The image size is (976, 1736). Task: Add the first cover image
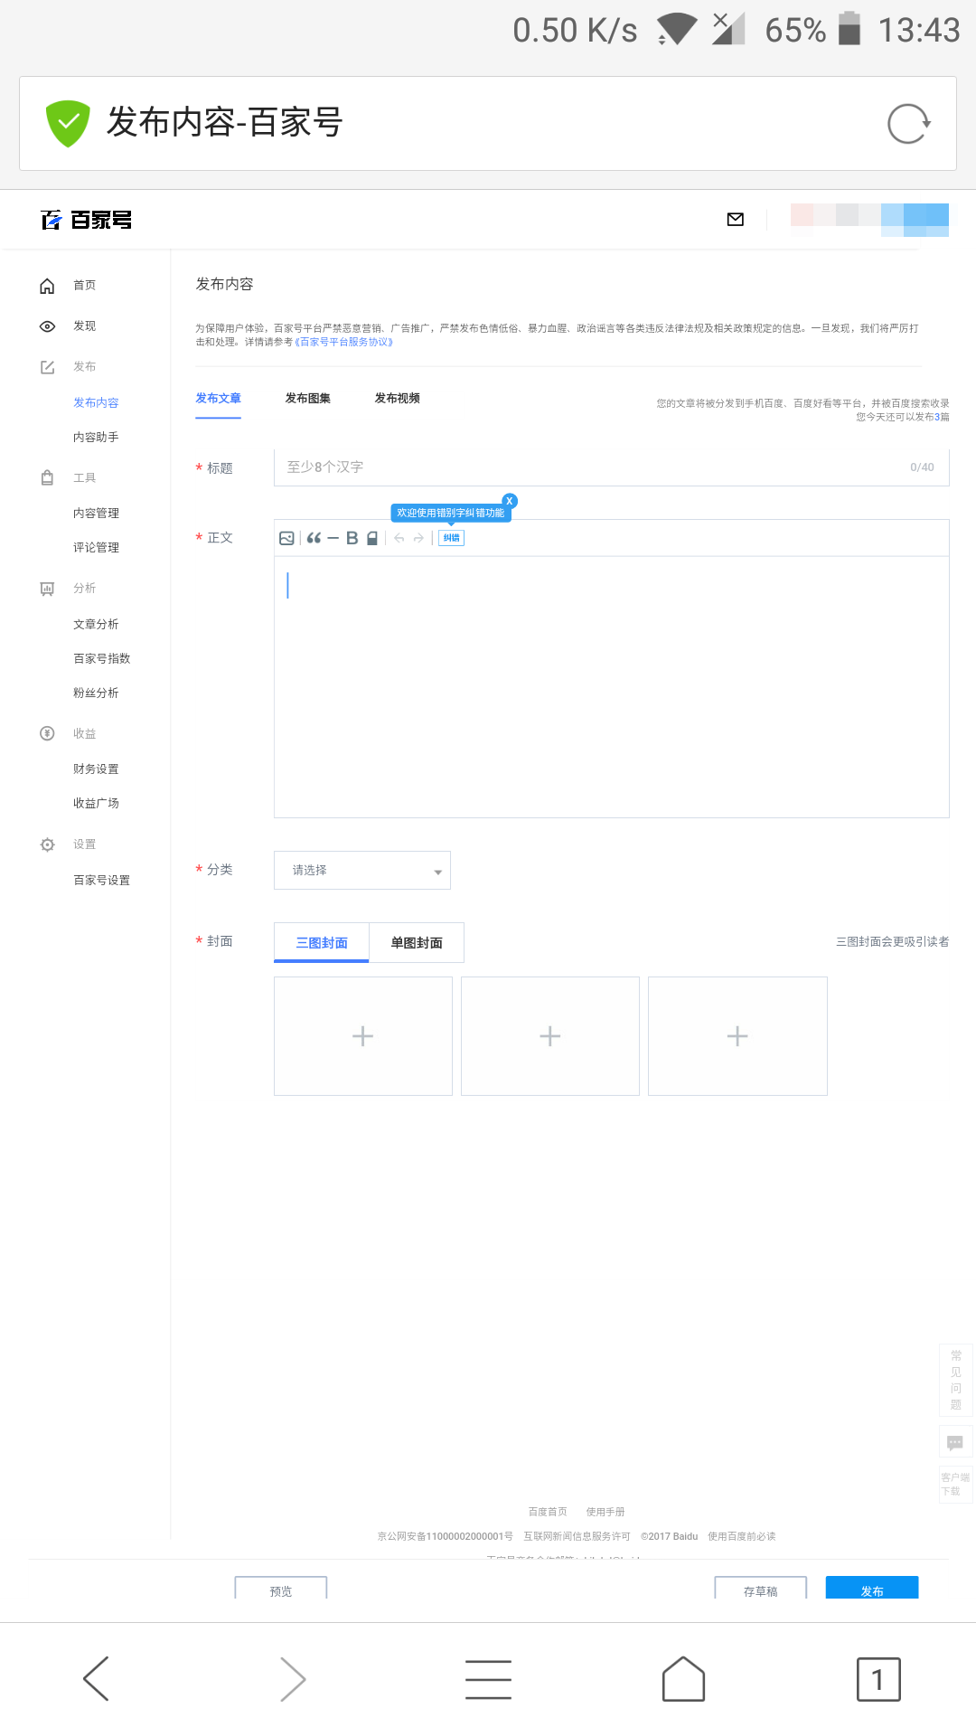(363, 1036)
